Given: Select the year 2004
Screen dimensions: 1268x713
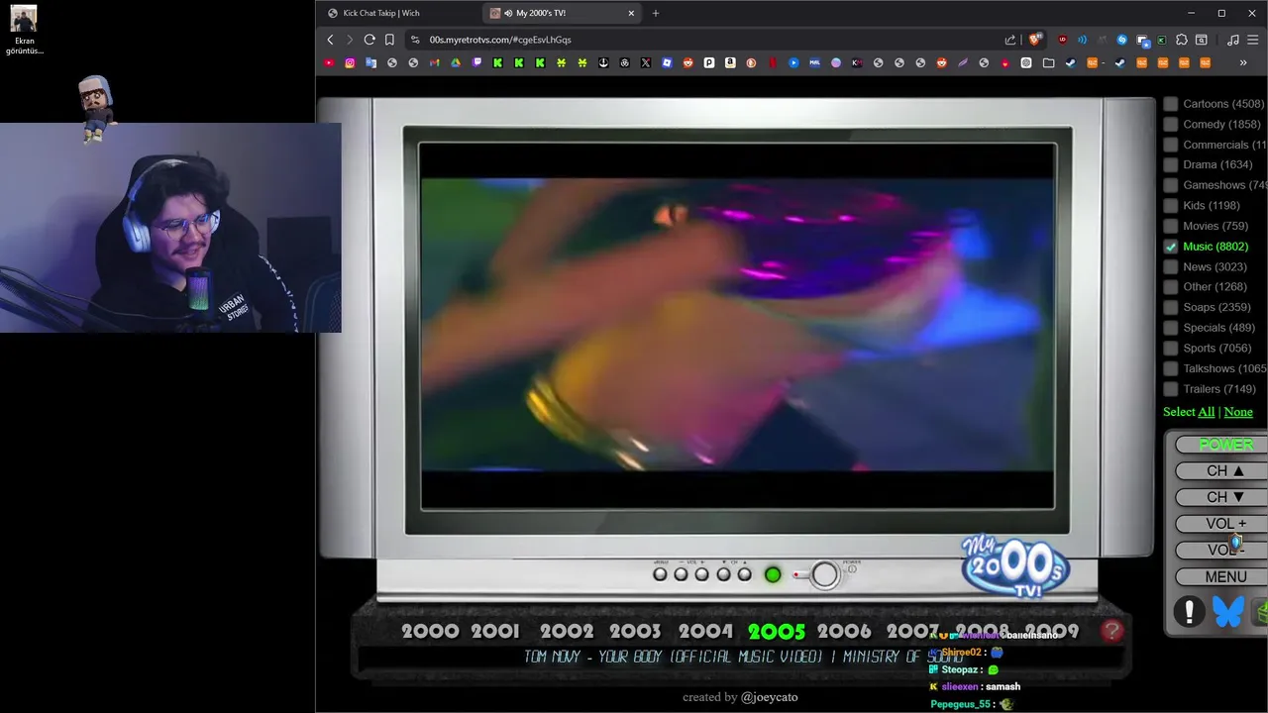Looking at the screenshot, I should pos(705,631).
